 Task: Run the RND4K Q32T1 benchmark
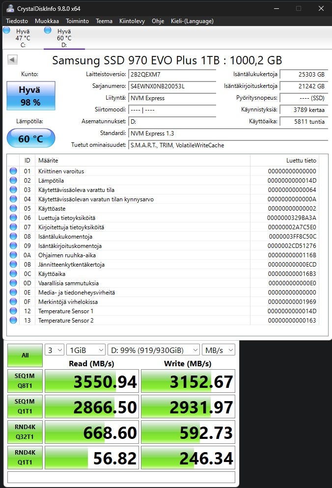click(25, 432)
